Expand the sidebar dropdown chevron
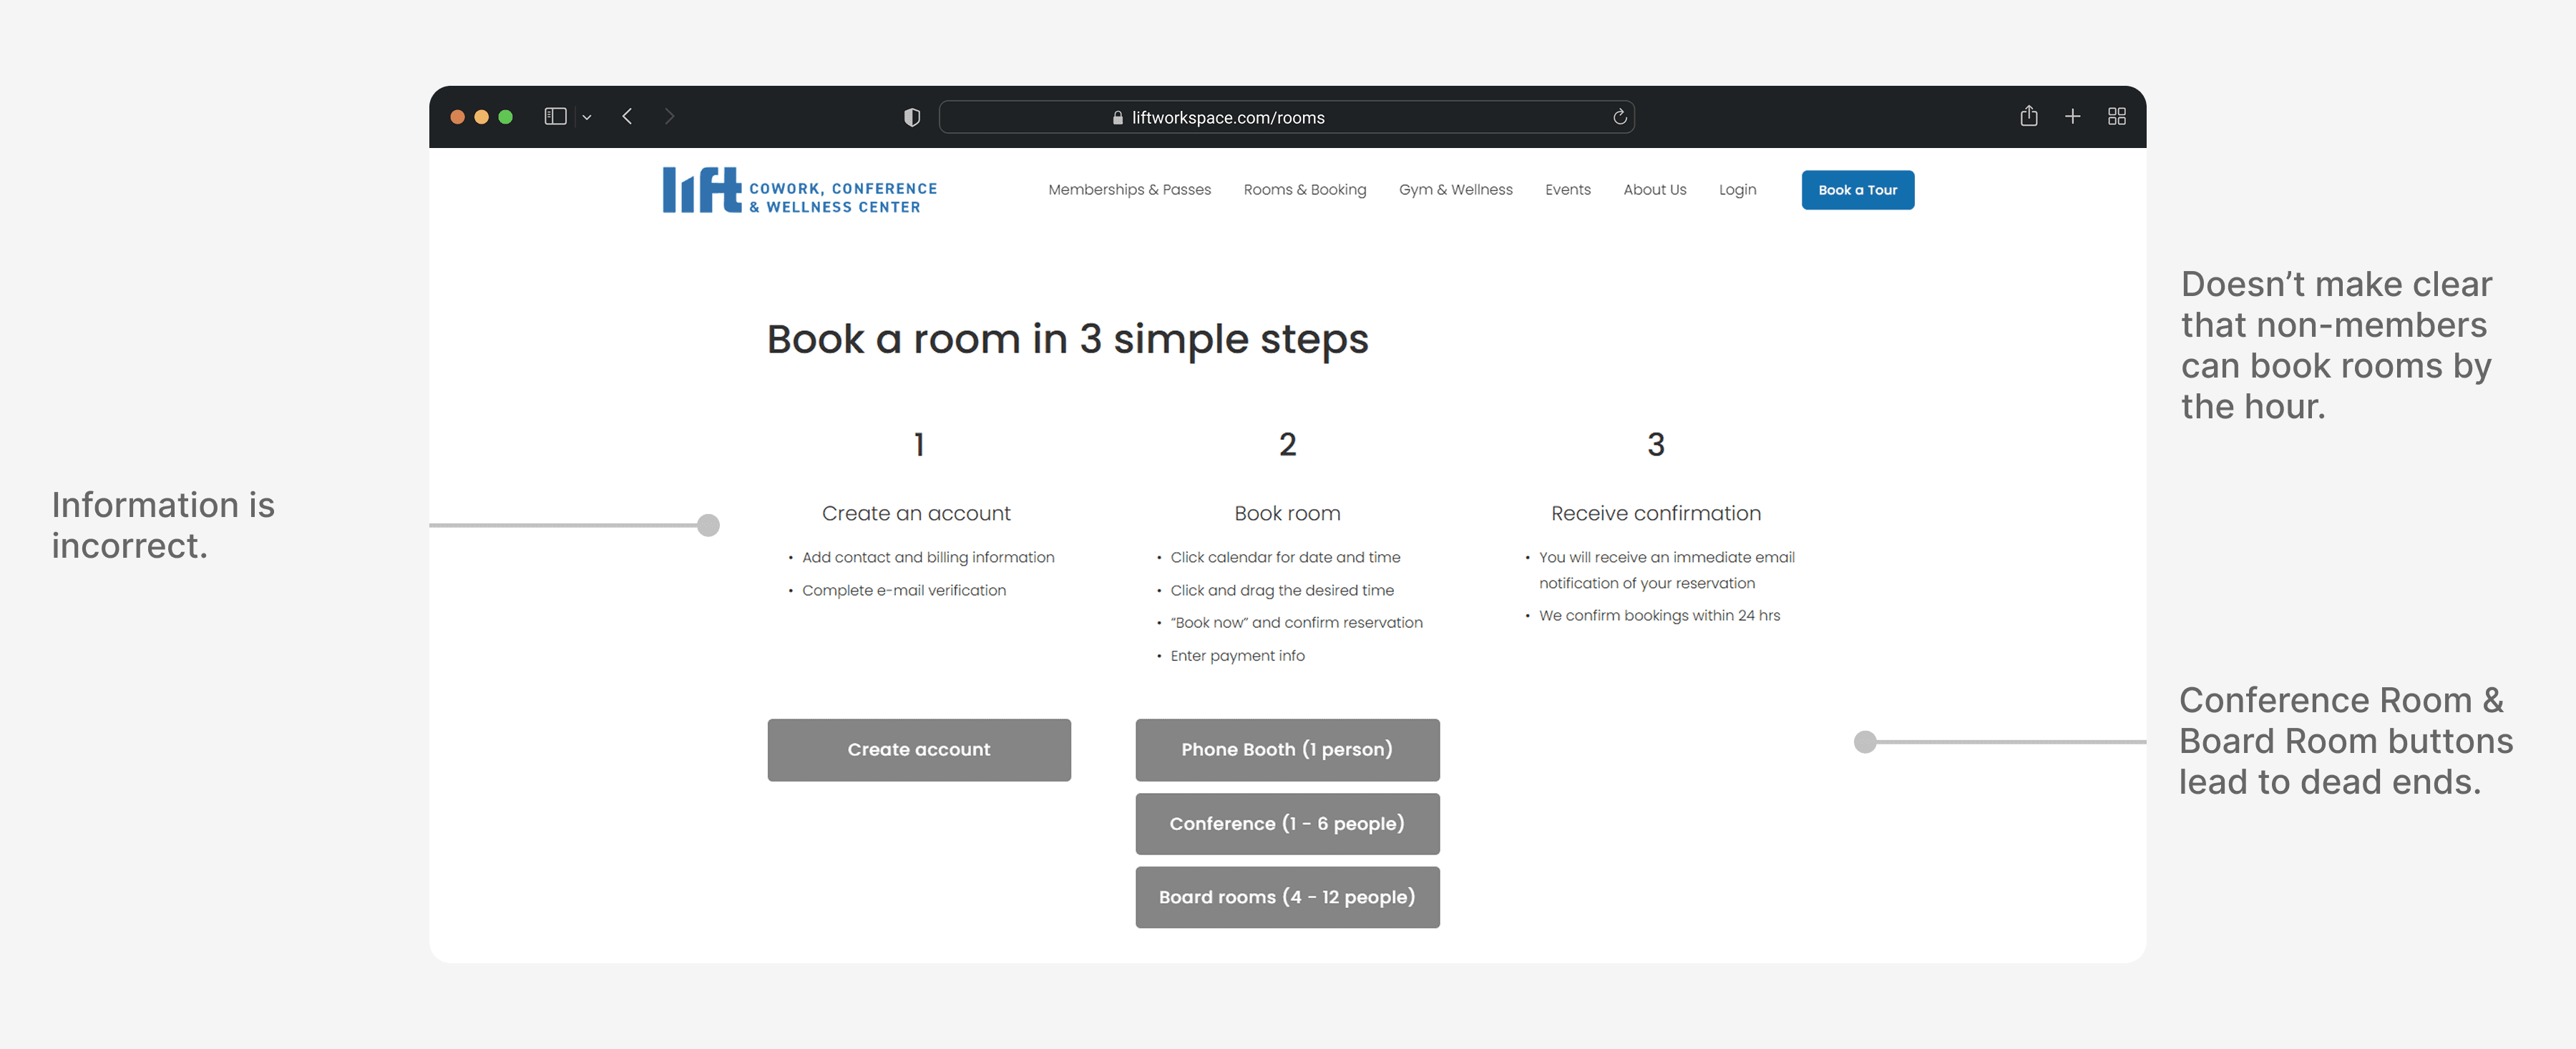Image resolution: width=2576 pixels, height=1049 pixels. [587, 118]
